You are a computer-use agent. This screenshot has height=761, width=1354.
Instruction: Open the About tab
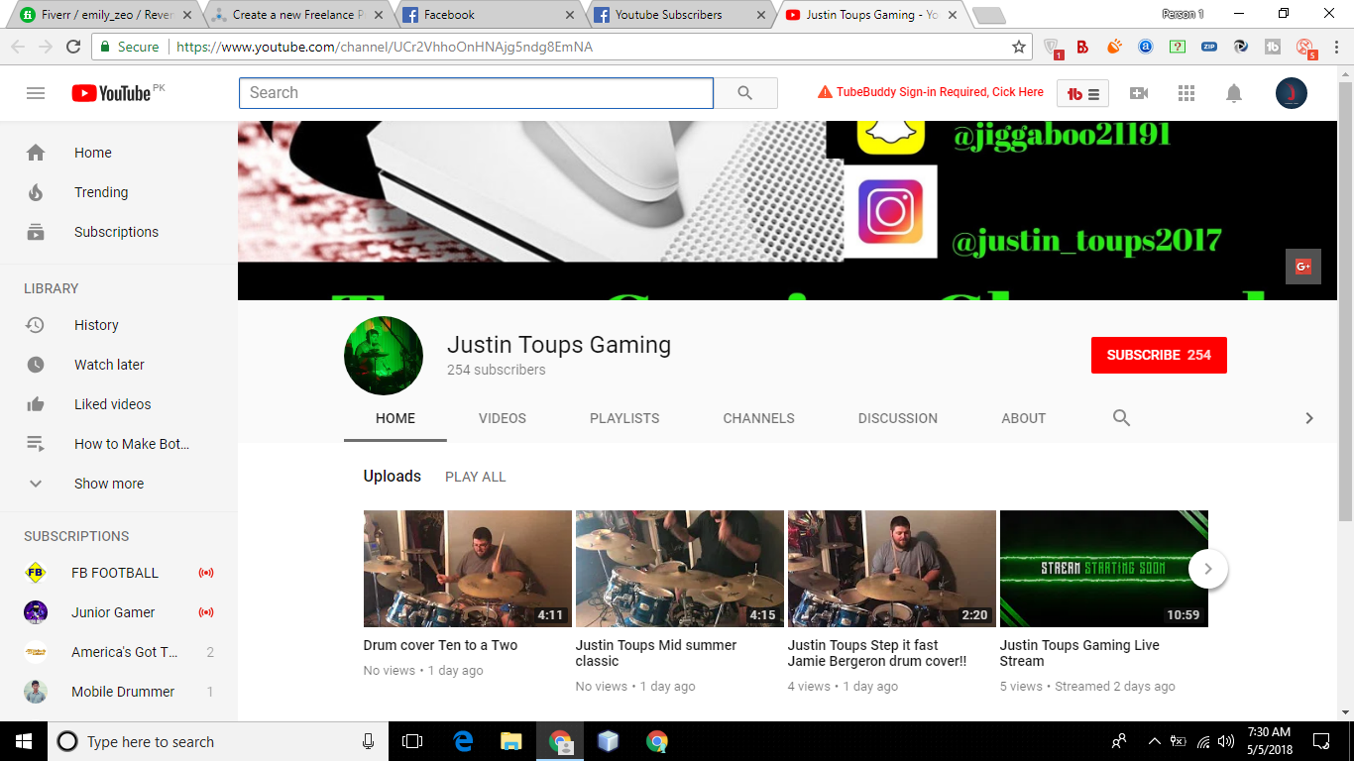(x=1023, y=418)
